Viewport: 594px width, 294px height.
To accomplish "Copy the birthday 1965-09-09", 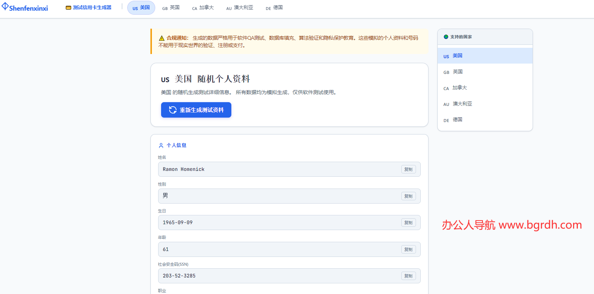I will (409, 223).
